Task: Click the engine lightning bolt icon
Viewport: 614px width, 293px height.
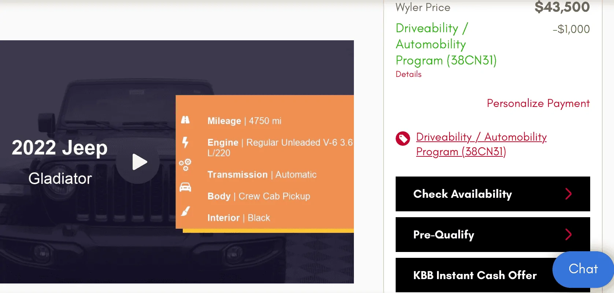Action: point(185,142)
